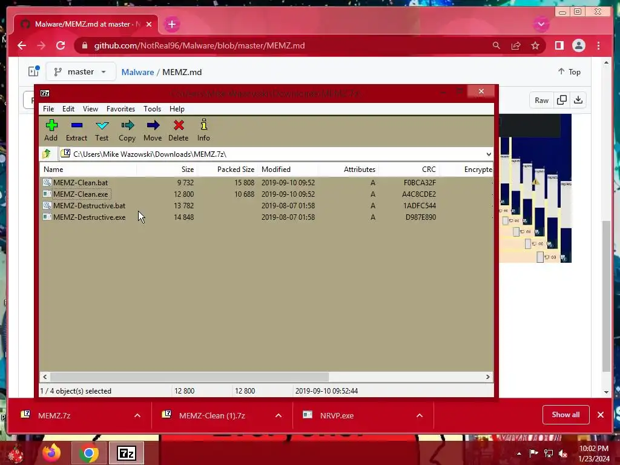620x465 pixels.
Task: Toggle the GitHub file tree panel icon
Action: click(x=34, y=71)
